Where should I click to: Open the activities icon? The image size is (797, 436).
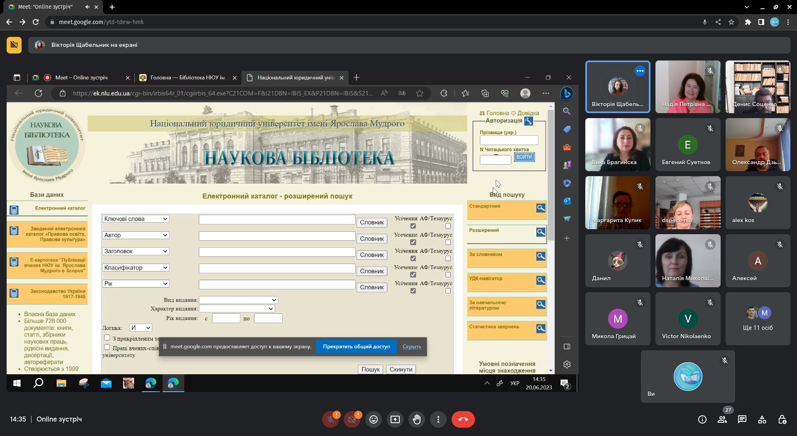point(762,419)
